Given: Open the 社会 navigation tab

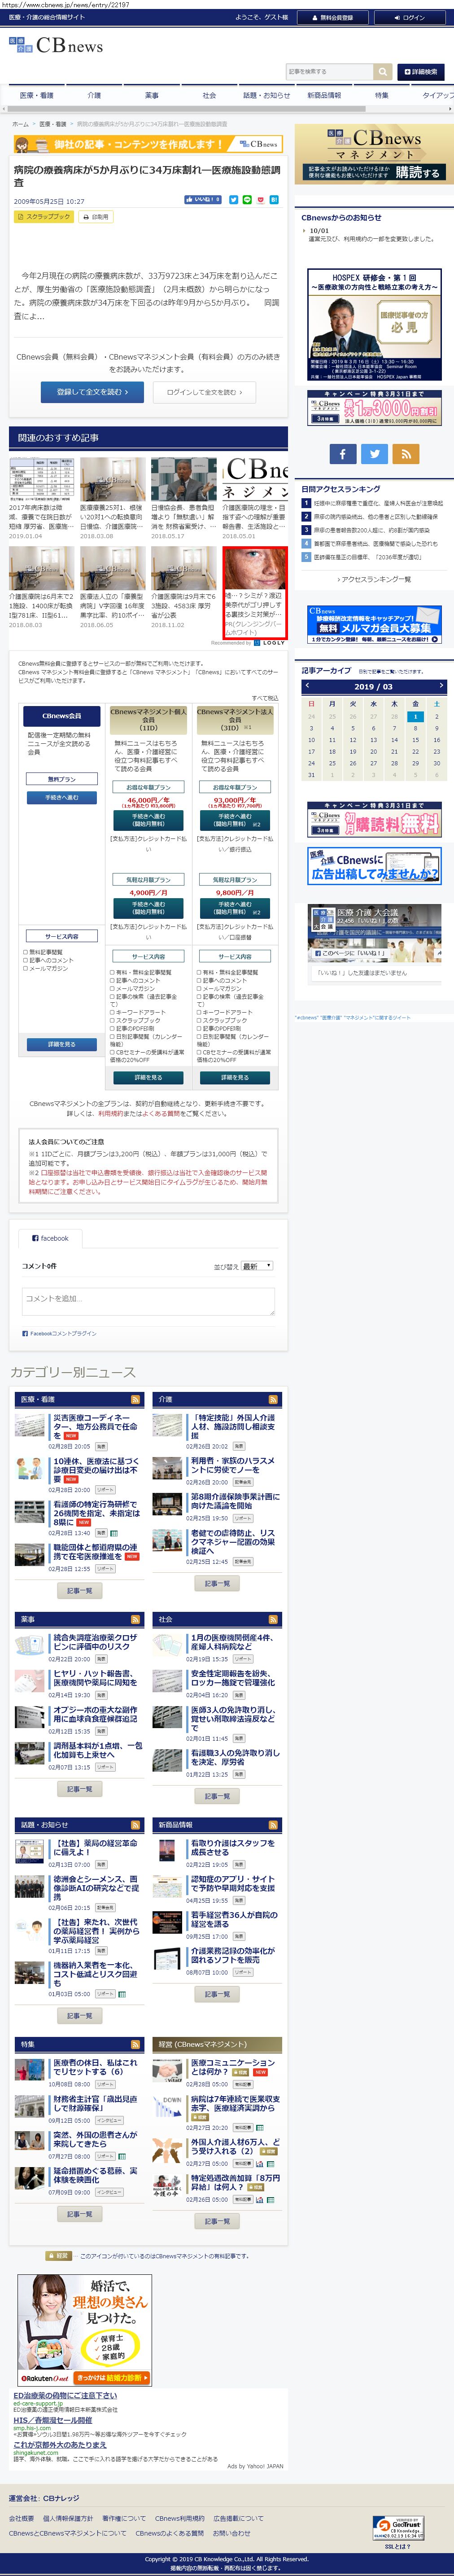Looking at the screenshot, I should pos(209,95).
